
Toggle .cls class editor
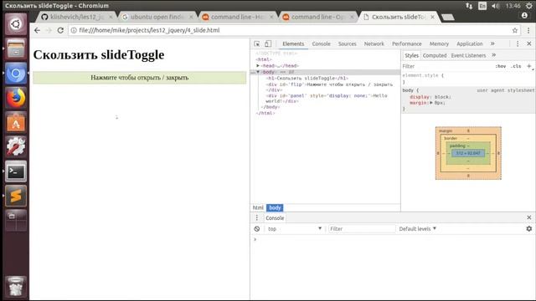point(516,66)
